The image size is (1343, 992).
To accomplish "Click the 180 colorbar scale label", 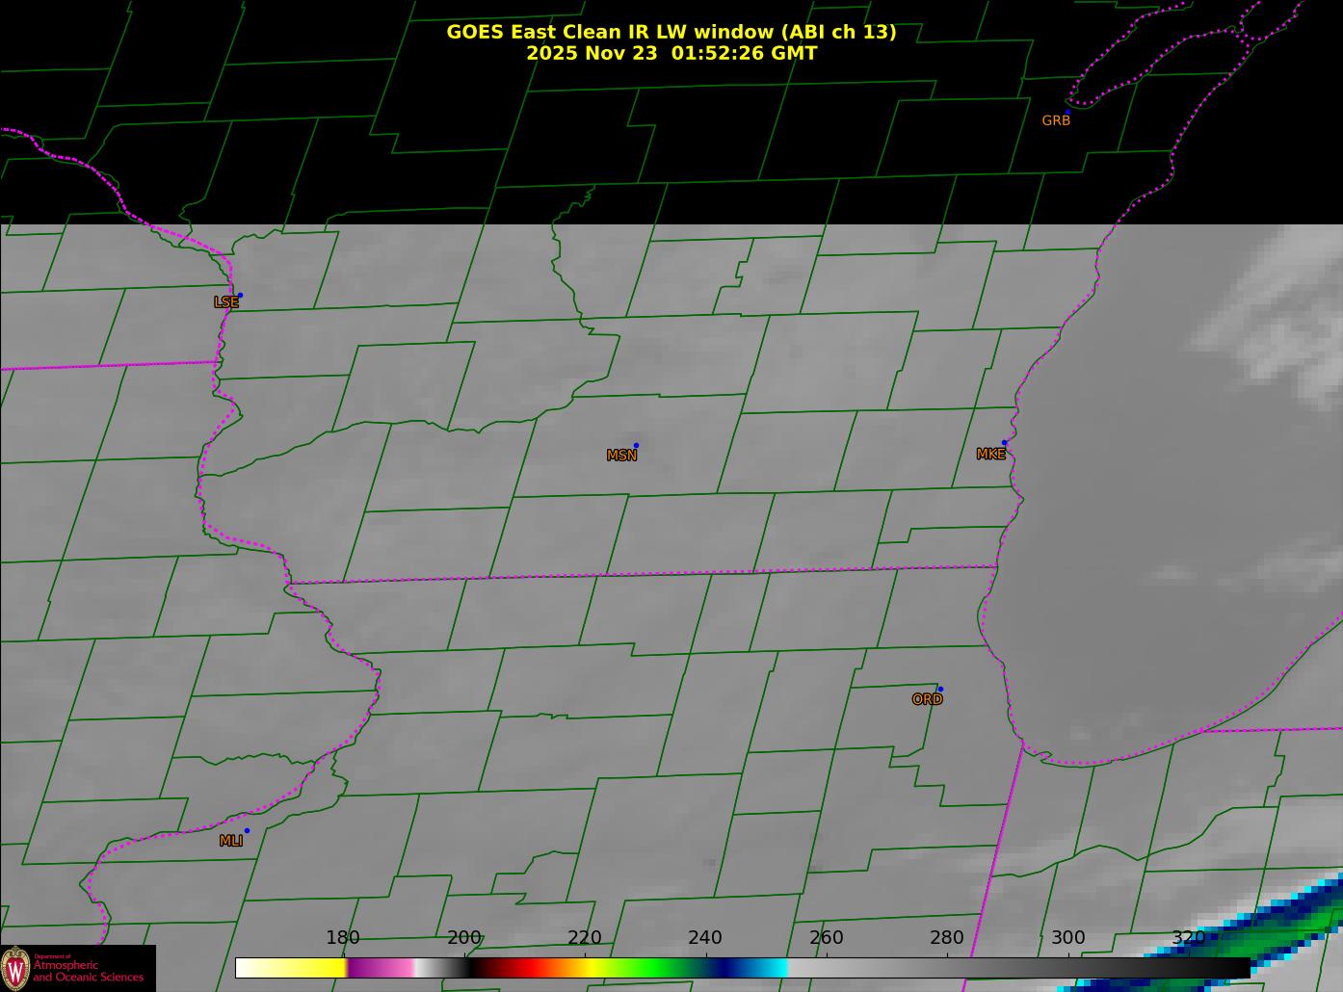I will (342, 938).
